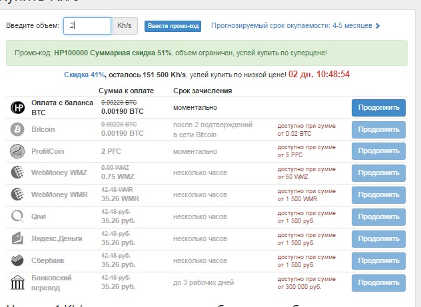Screen dimensions: 421x307
Task: Click the 'от 0.02 BTC' minimum note
Action: click(x=294, y=134)
